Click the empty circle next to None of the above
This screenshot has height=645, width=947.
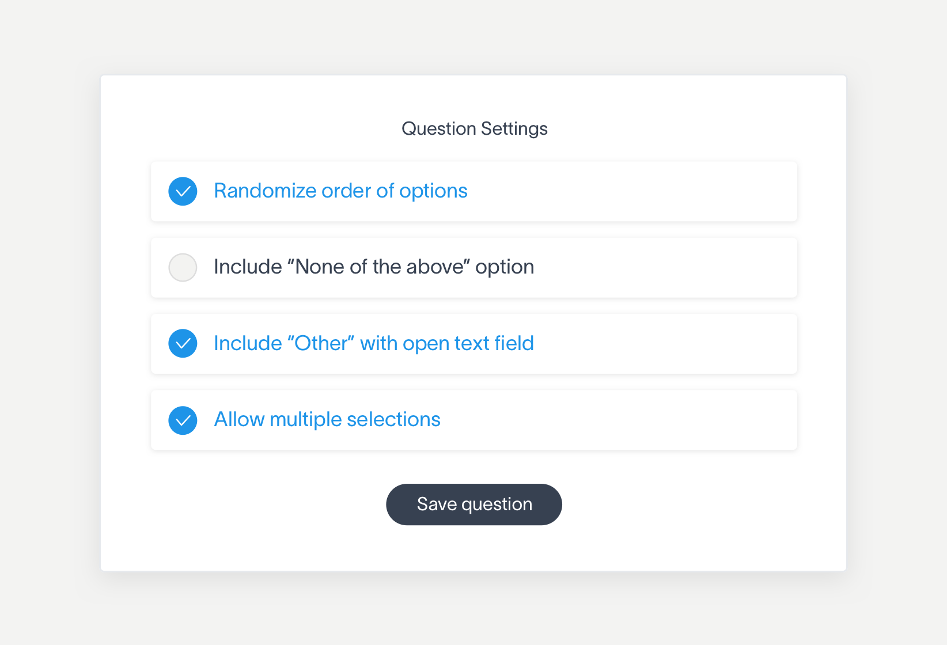tap(183, 267)
